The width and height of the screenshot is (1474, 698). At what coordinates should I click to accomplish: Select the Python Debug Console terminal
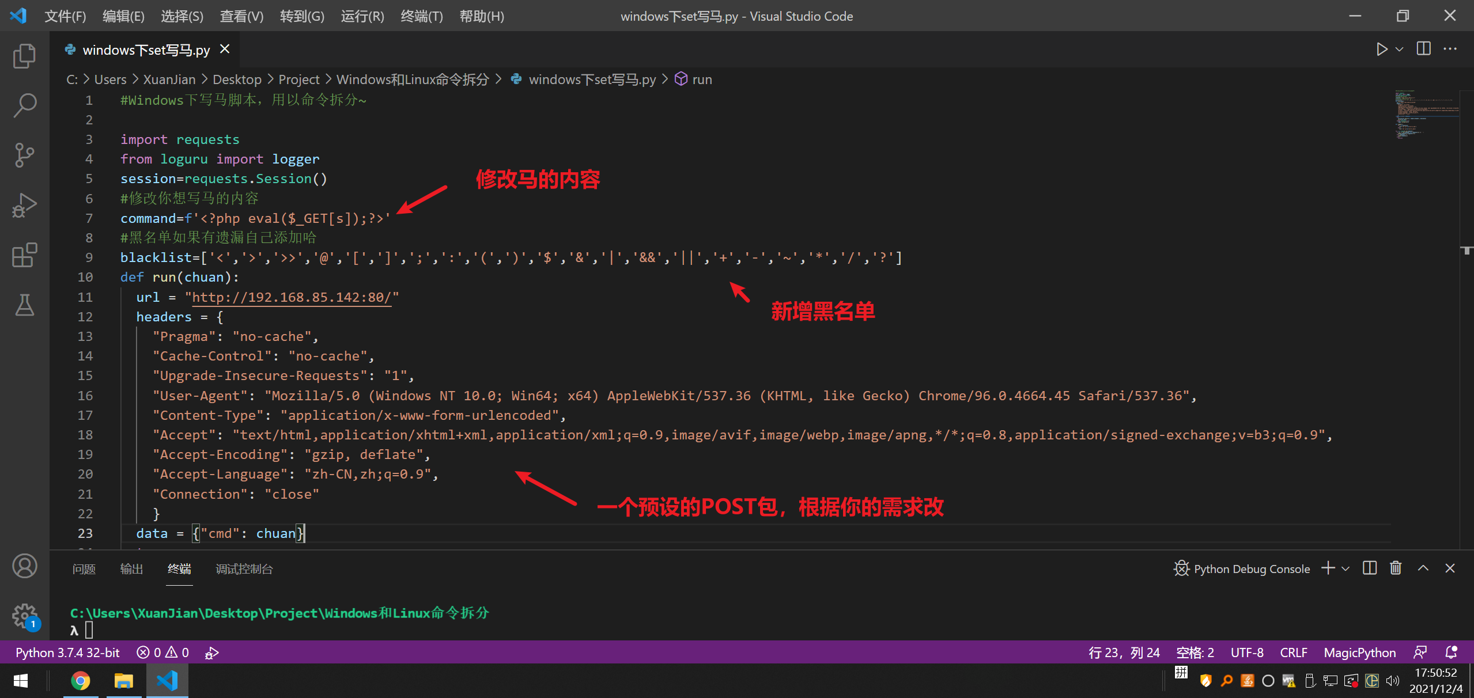coord(1242,569)
